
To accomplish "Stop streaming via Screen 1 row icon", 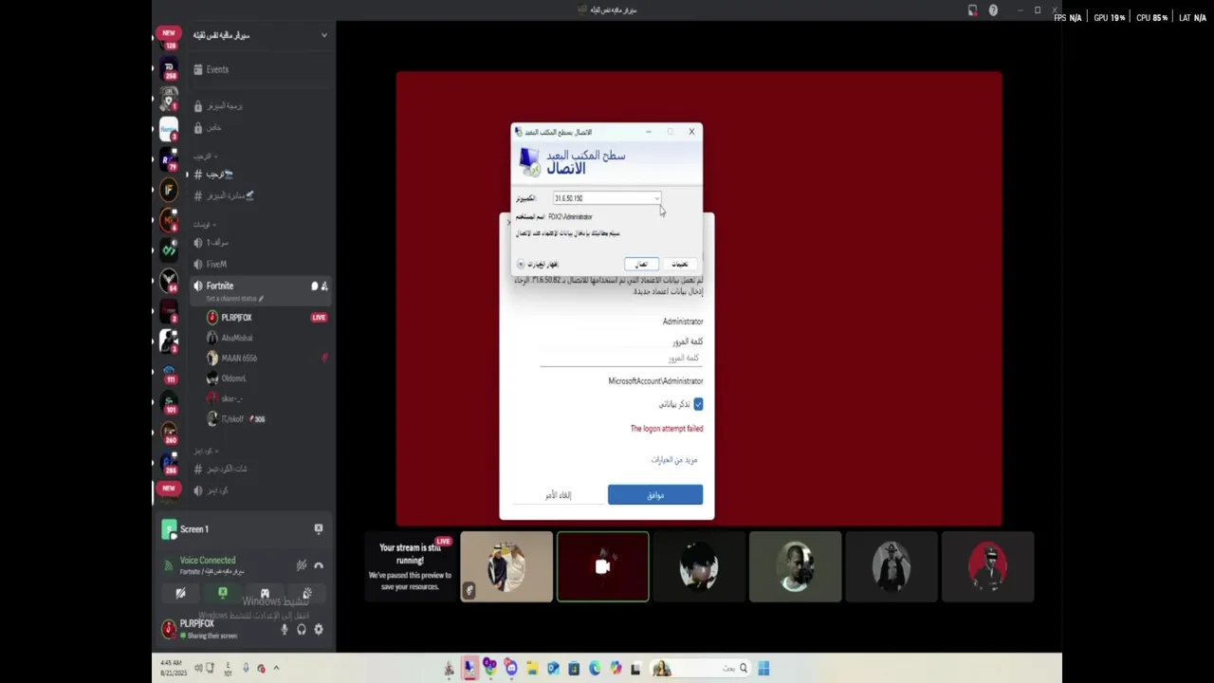I will point(319,528).
